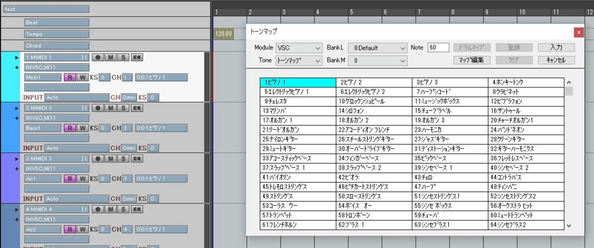594x248 pixels.
Task: Click the キャンセル button
Action: [x=556, y=60]
